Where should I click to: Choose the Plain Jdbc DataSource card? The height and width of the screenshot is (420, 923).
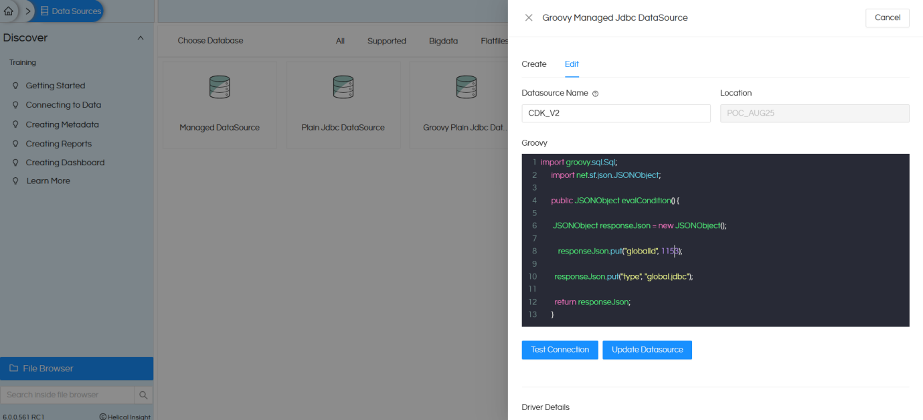[343, 105]
